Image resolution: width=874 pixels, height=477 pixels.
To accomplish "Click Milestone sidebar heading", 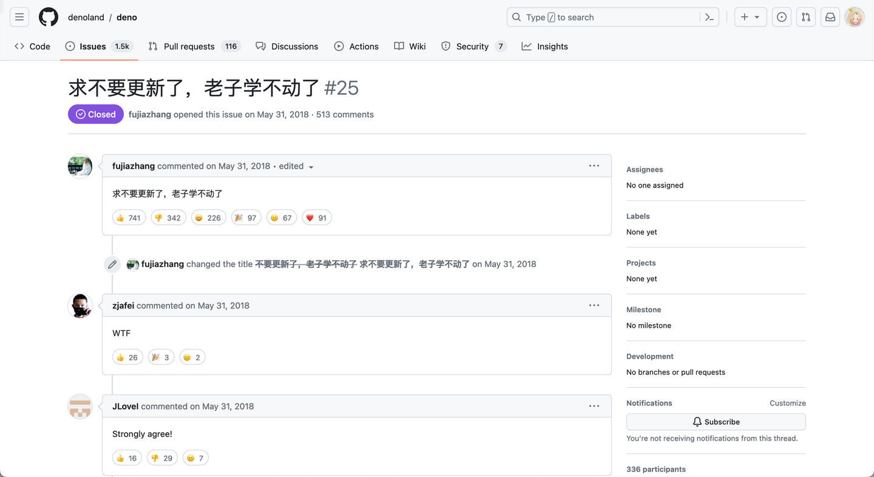I will click(x=643, y=310).
